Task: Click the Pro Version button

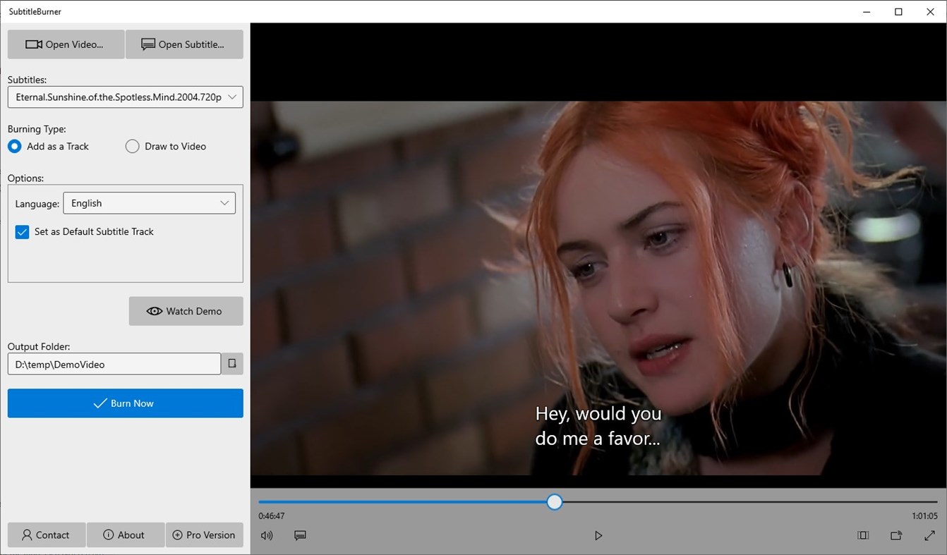Action: coord(204,535)
